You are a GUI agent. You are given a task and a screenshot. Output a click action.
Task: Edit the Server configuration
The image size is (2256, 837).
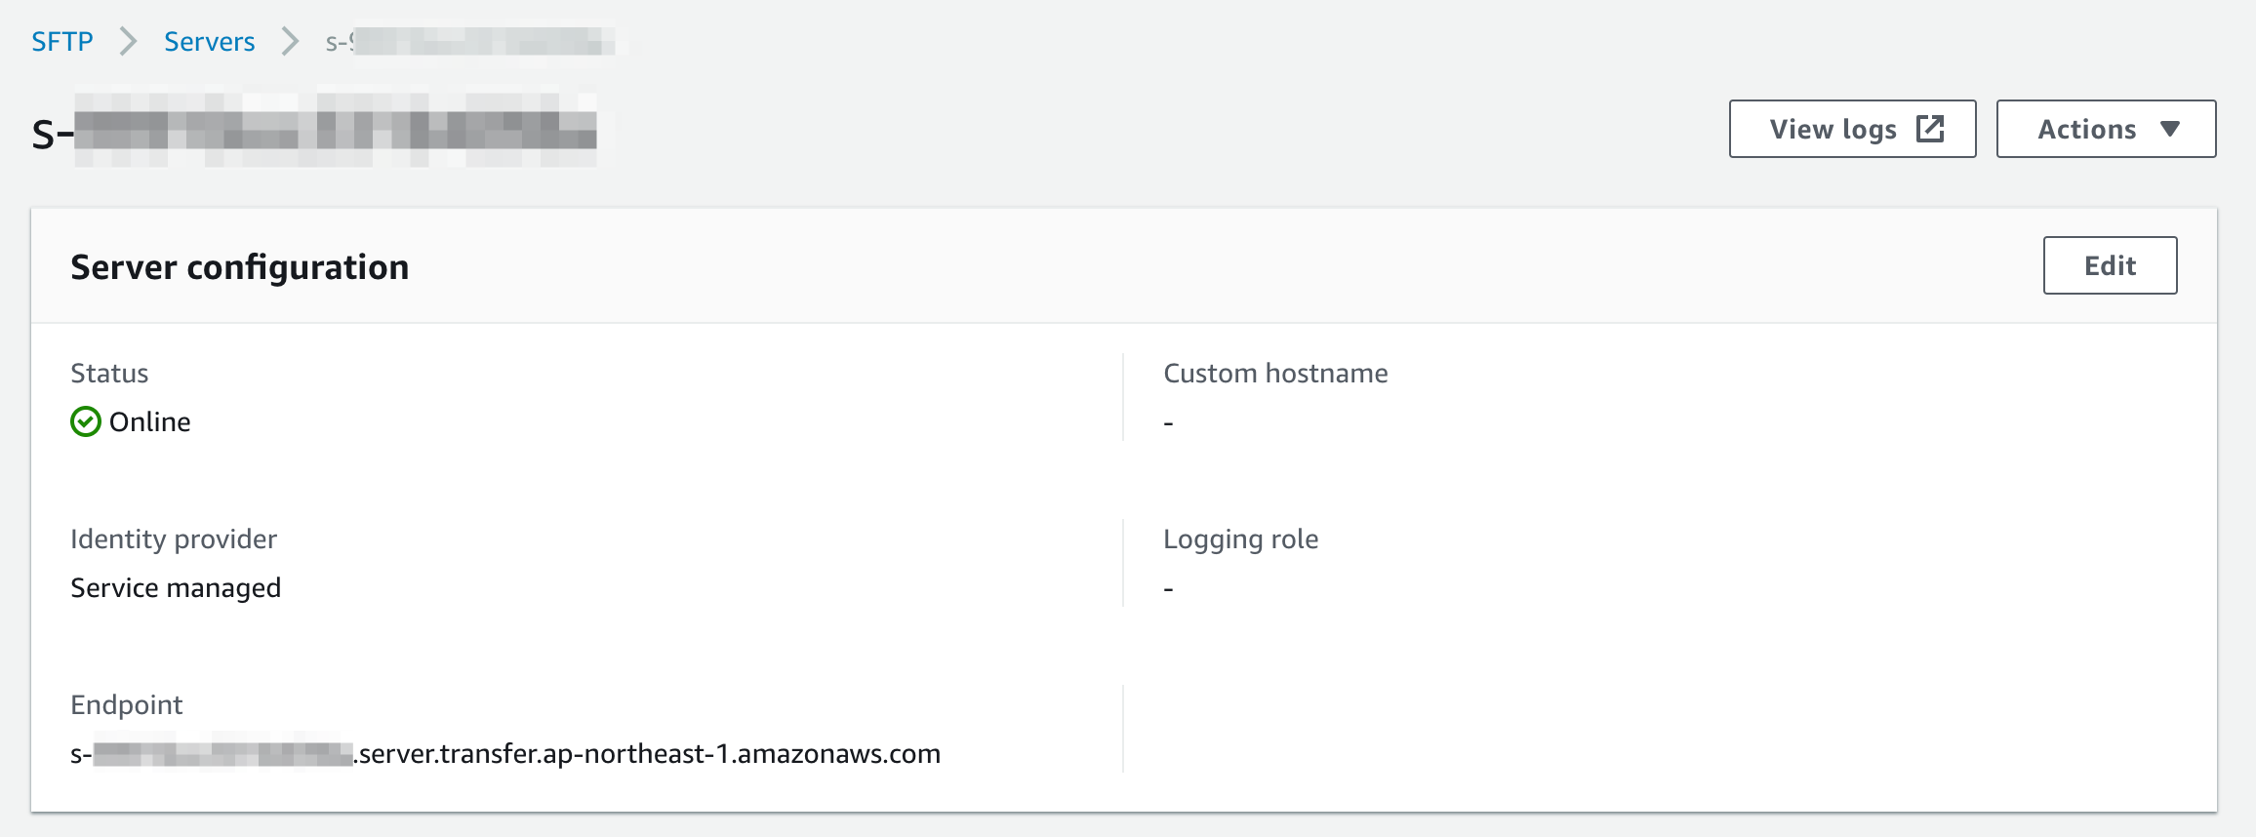coord(2110,265)
